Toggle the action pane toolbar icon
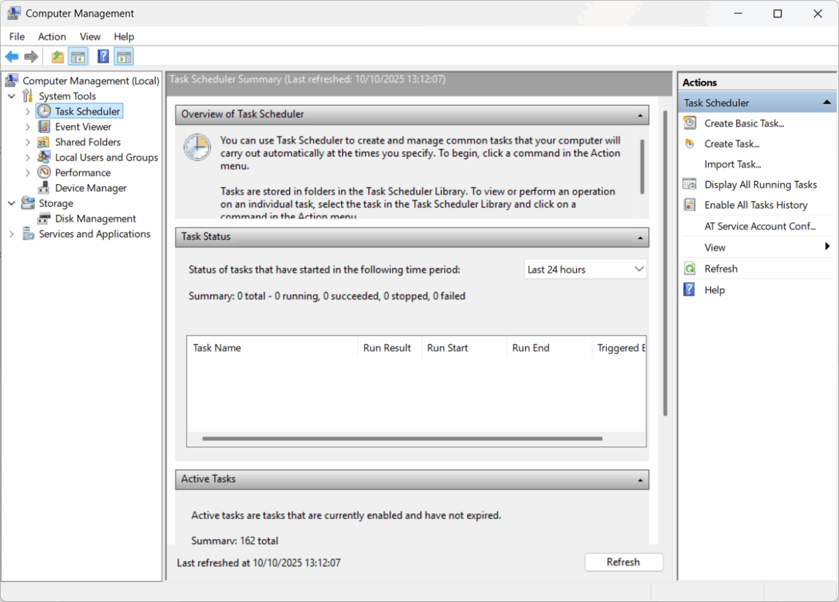The image size is (839, 602). coord(124,56)
